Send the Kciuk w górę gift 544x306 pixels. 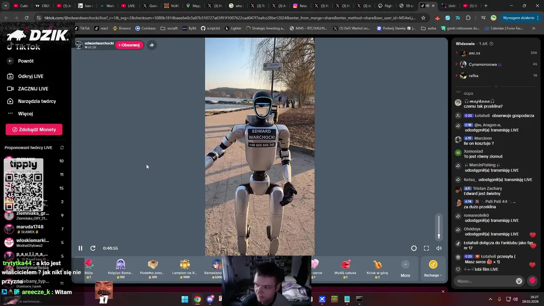[377, 269]
